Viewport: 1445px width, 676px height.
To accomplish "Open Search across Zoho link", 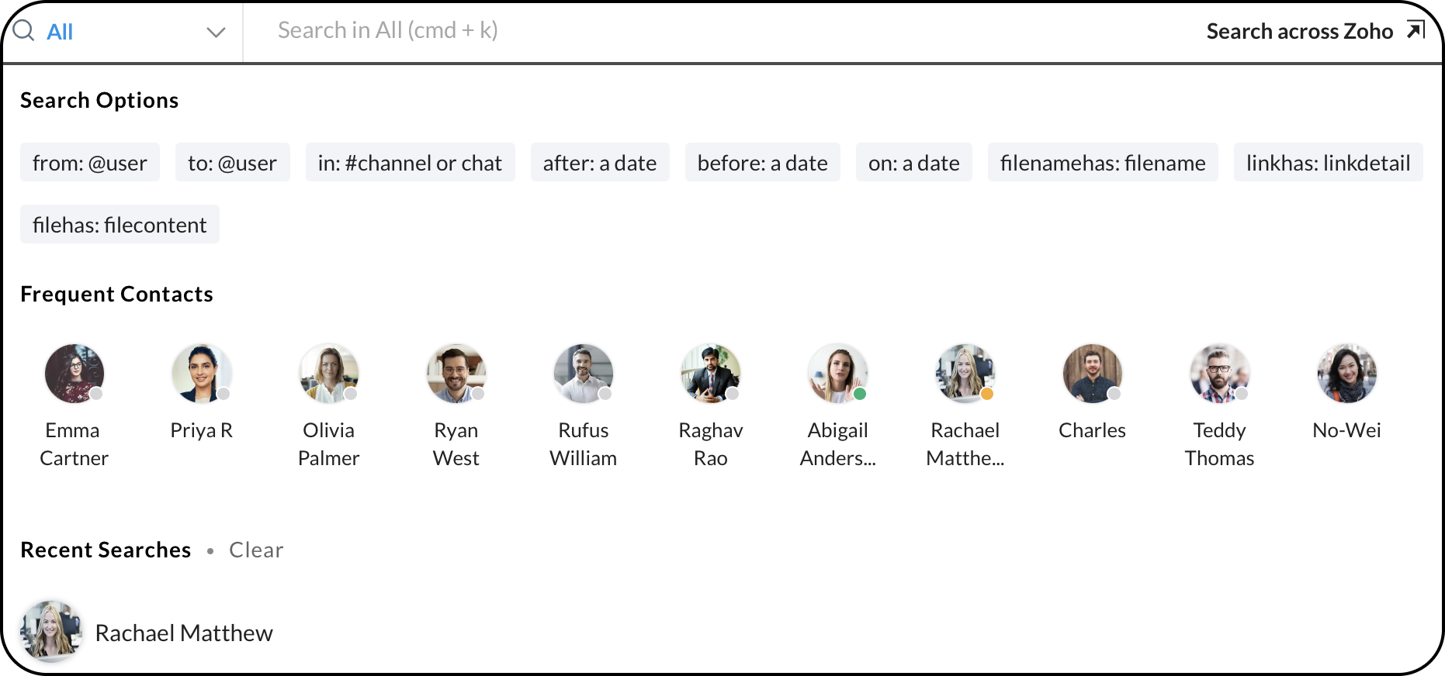I will pos(1299,31).
